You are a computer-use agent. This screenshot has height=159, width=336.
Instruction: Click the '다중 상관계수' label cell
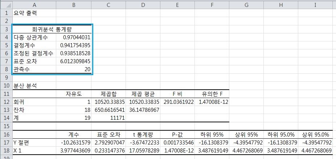click(x=34, y=37)
